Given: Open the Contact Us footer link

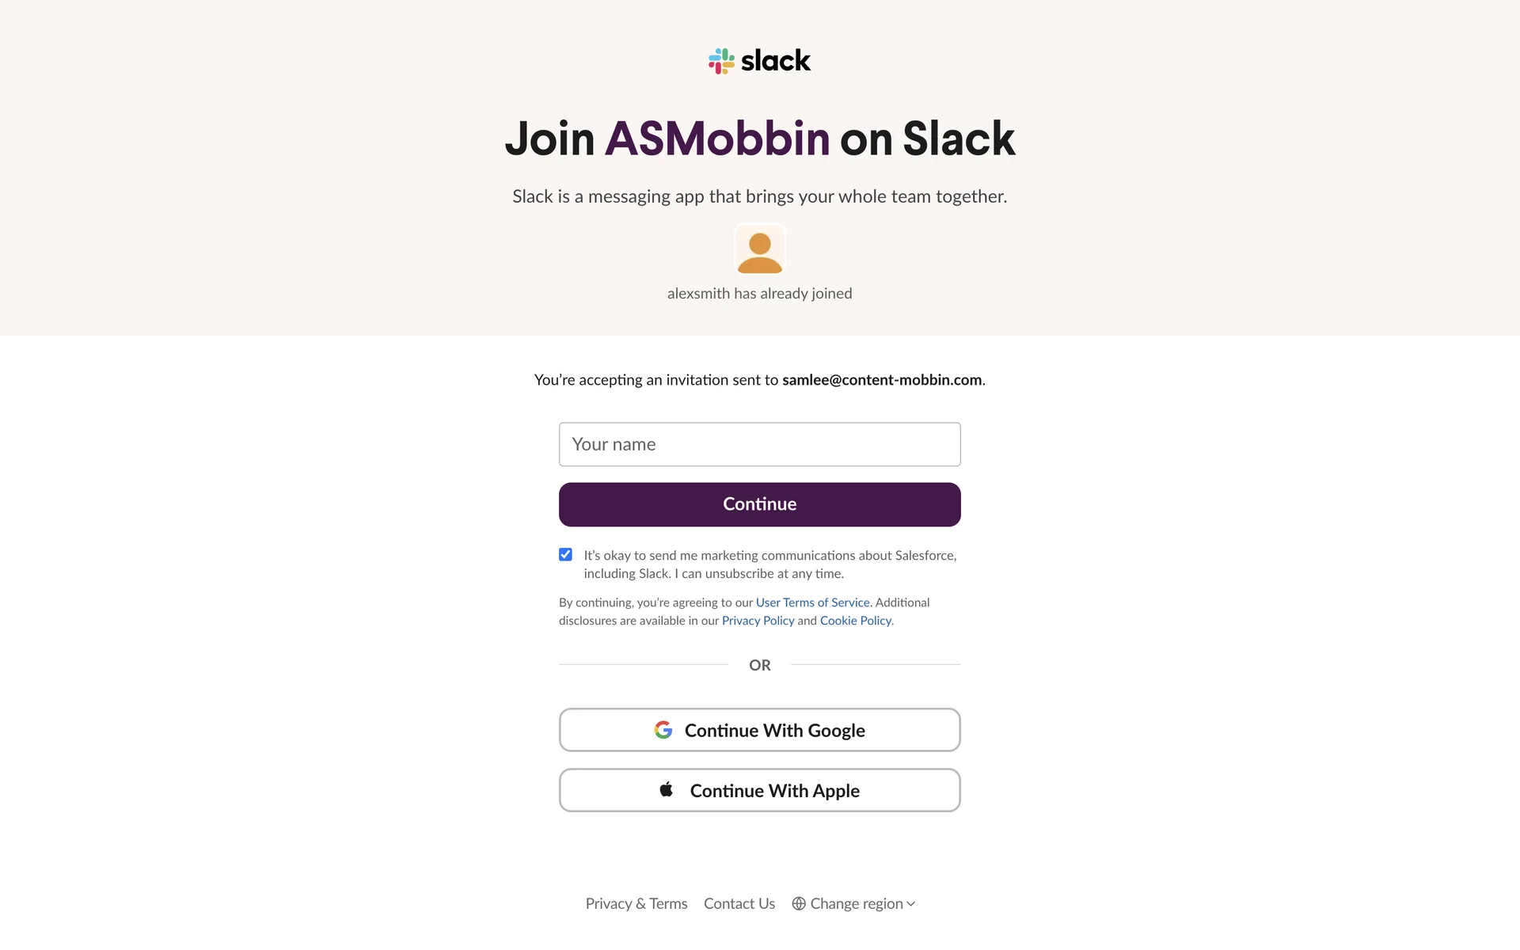Looking at the screenshot, I should pos(739,903).
